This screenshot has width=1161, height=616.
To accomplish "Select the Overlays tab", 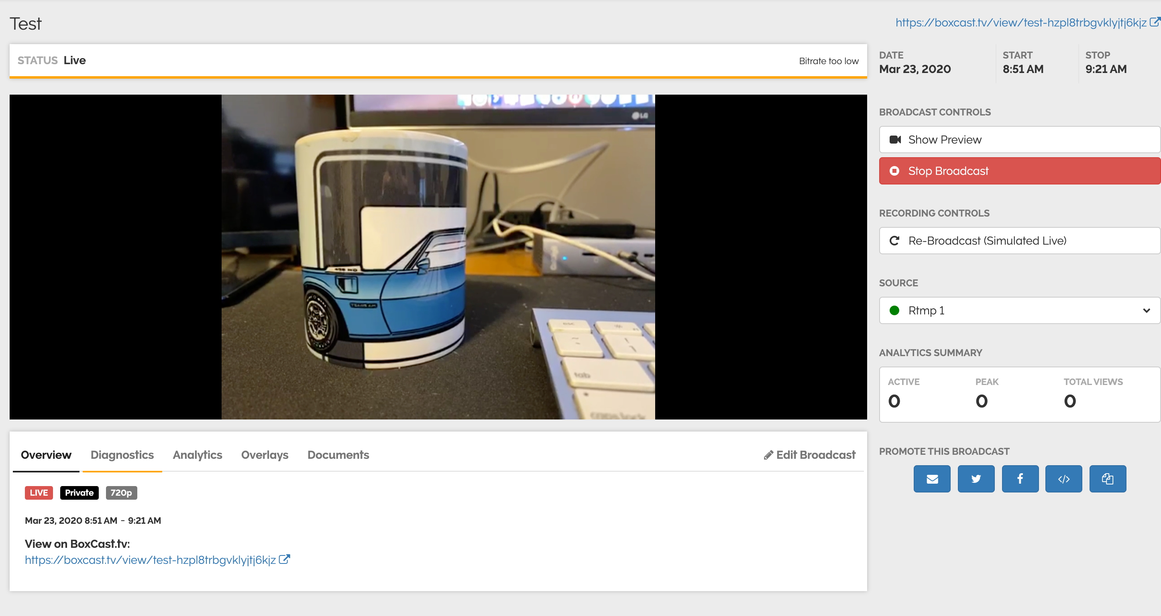I will tap(265, 455).
